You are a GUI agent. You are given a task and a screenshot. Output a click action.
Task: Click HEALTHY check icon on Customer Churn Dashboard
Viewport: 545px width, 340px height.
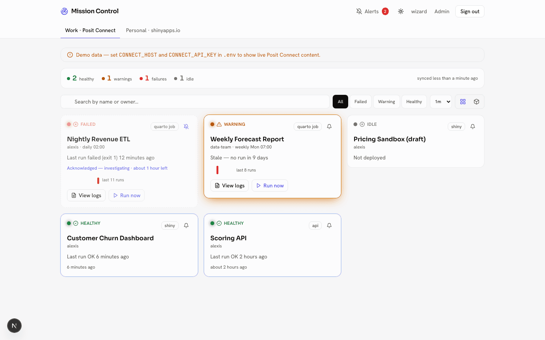coord(76,223)
